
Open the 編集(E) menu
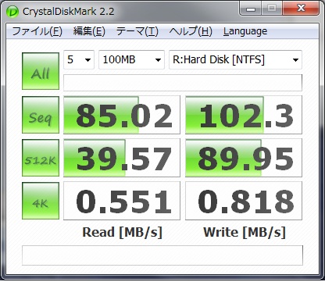89,31
